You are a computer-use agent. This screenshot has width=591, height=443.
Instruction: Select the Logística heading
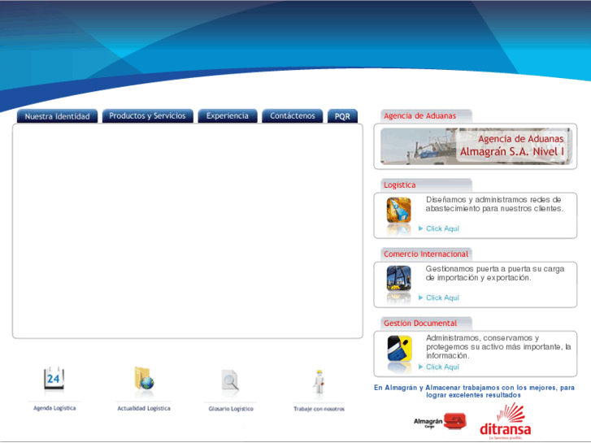399,185
